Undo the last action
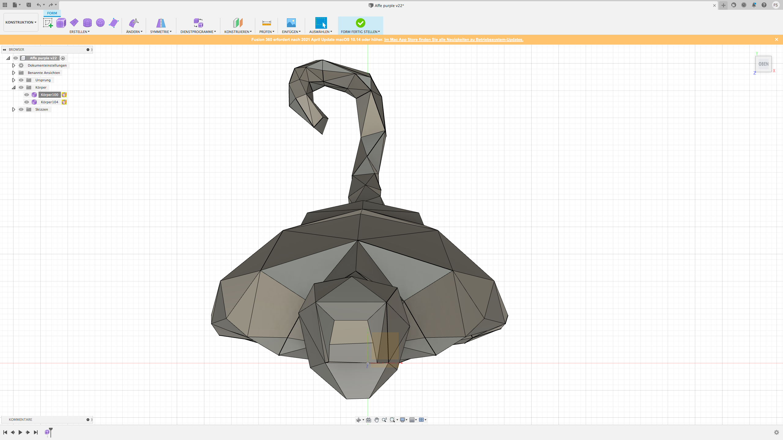 39,5
